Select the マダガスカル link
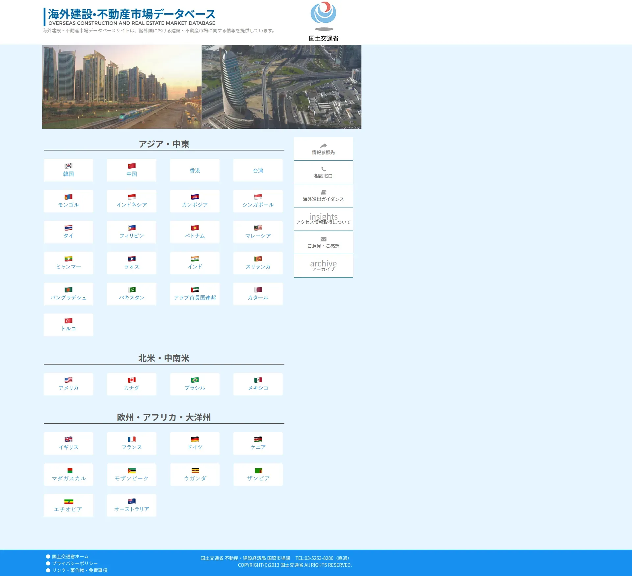 point(68,475)
